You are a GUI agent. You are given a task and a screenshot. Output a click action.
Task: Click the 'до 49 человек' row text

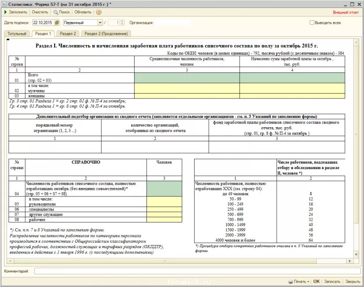235,194
